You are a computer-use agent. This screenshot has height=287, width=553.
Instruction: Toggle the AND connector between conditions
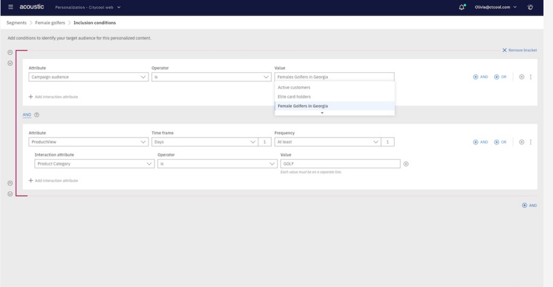[x=27, y=115]
